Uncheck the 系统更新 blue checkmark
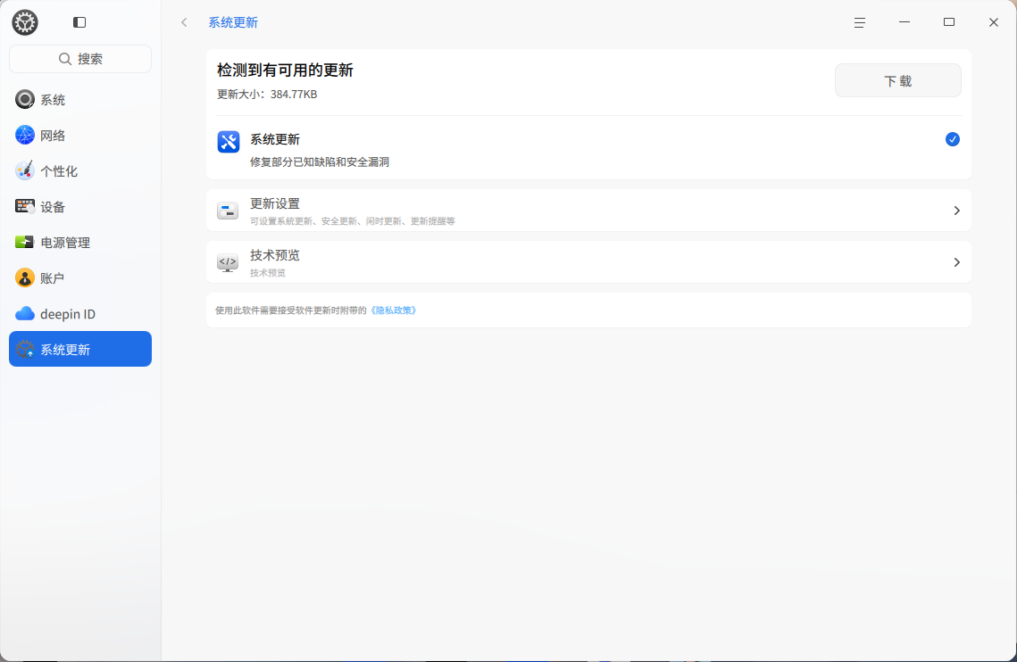The height and width of the screenshot is (662, 1017). click(952, 139)
